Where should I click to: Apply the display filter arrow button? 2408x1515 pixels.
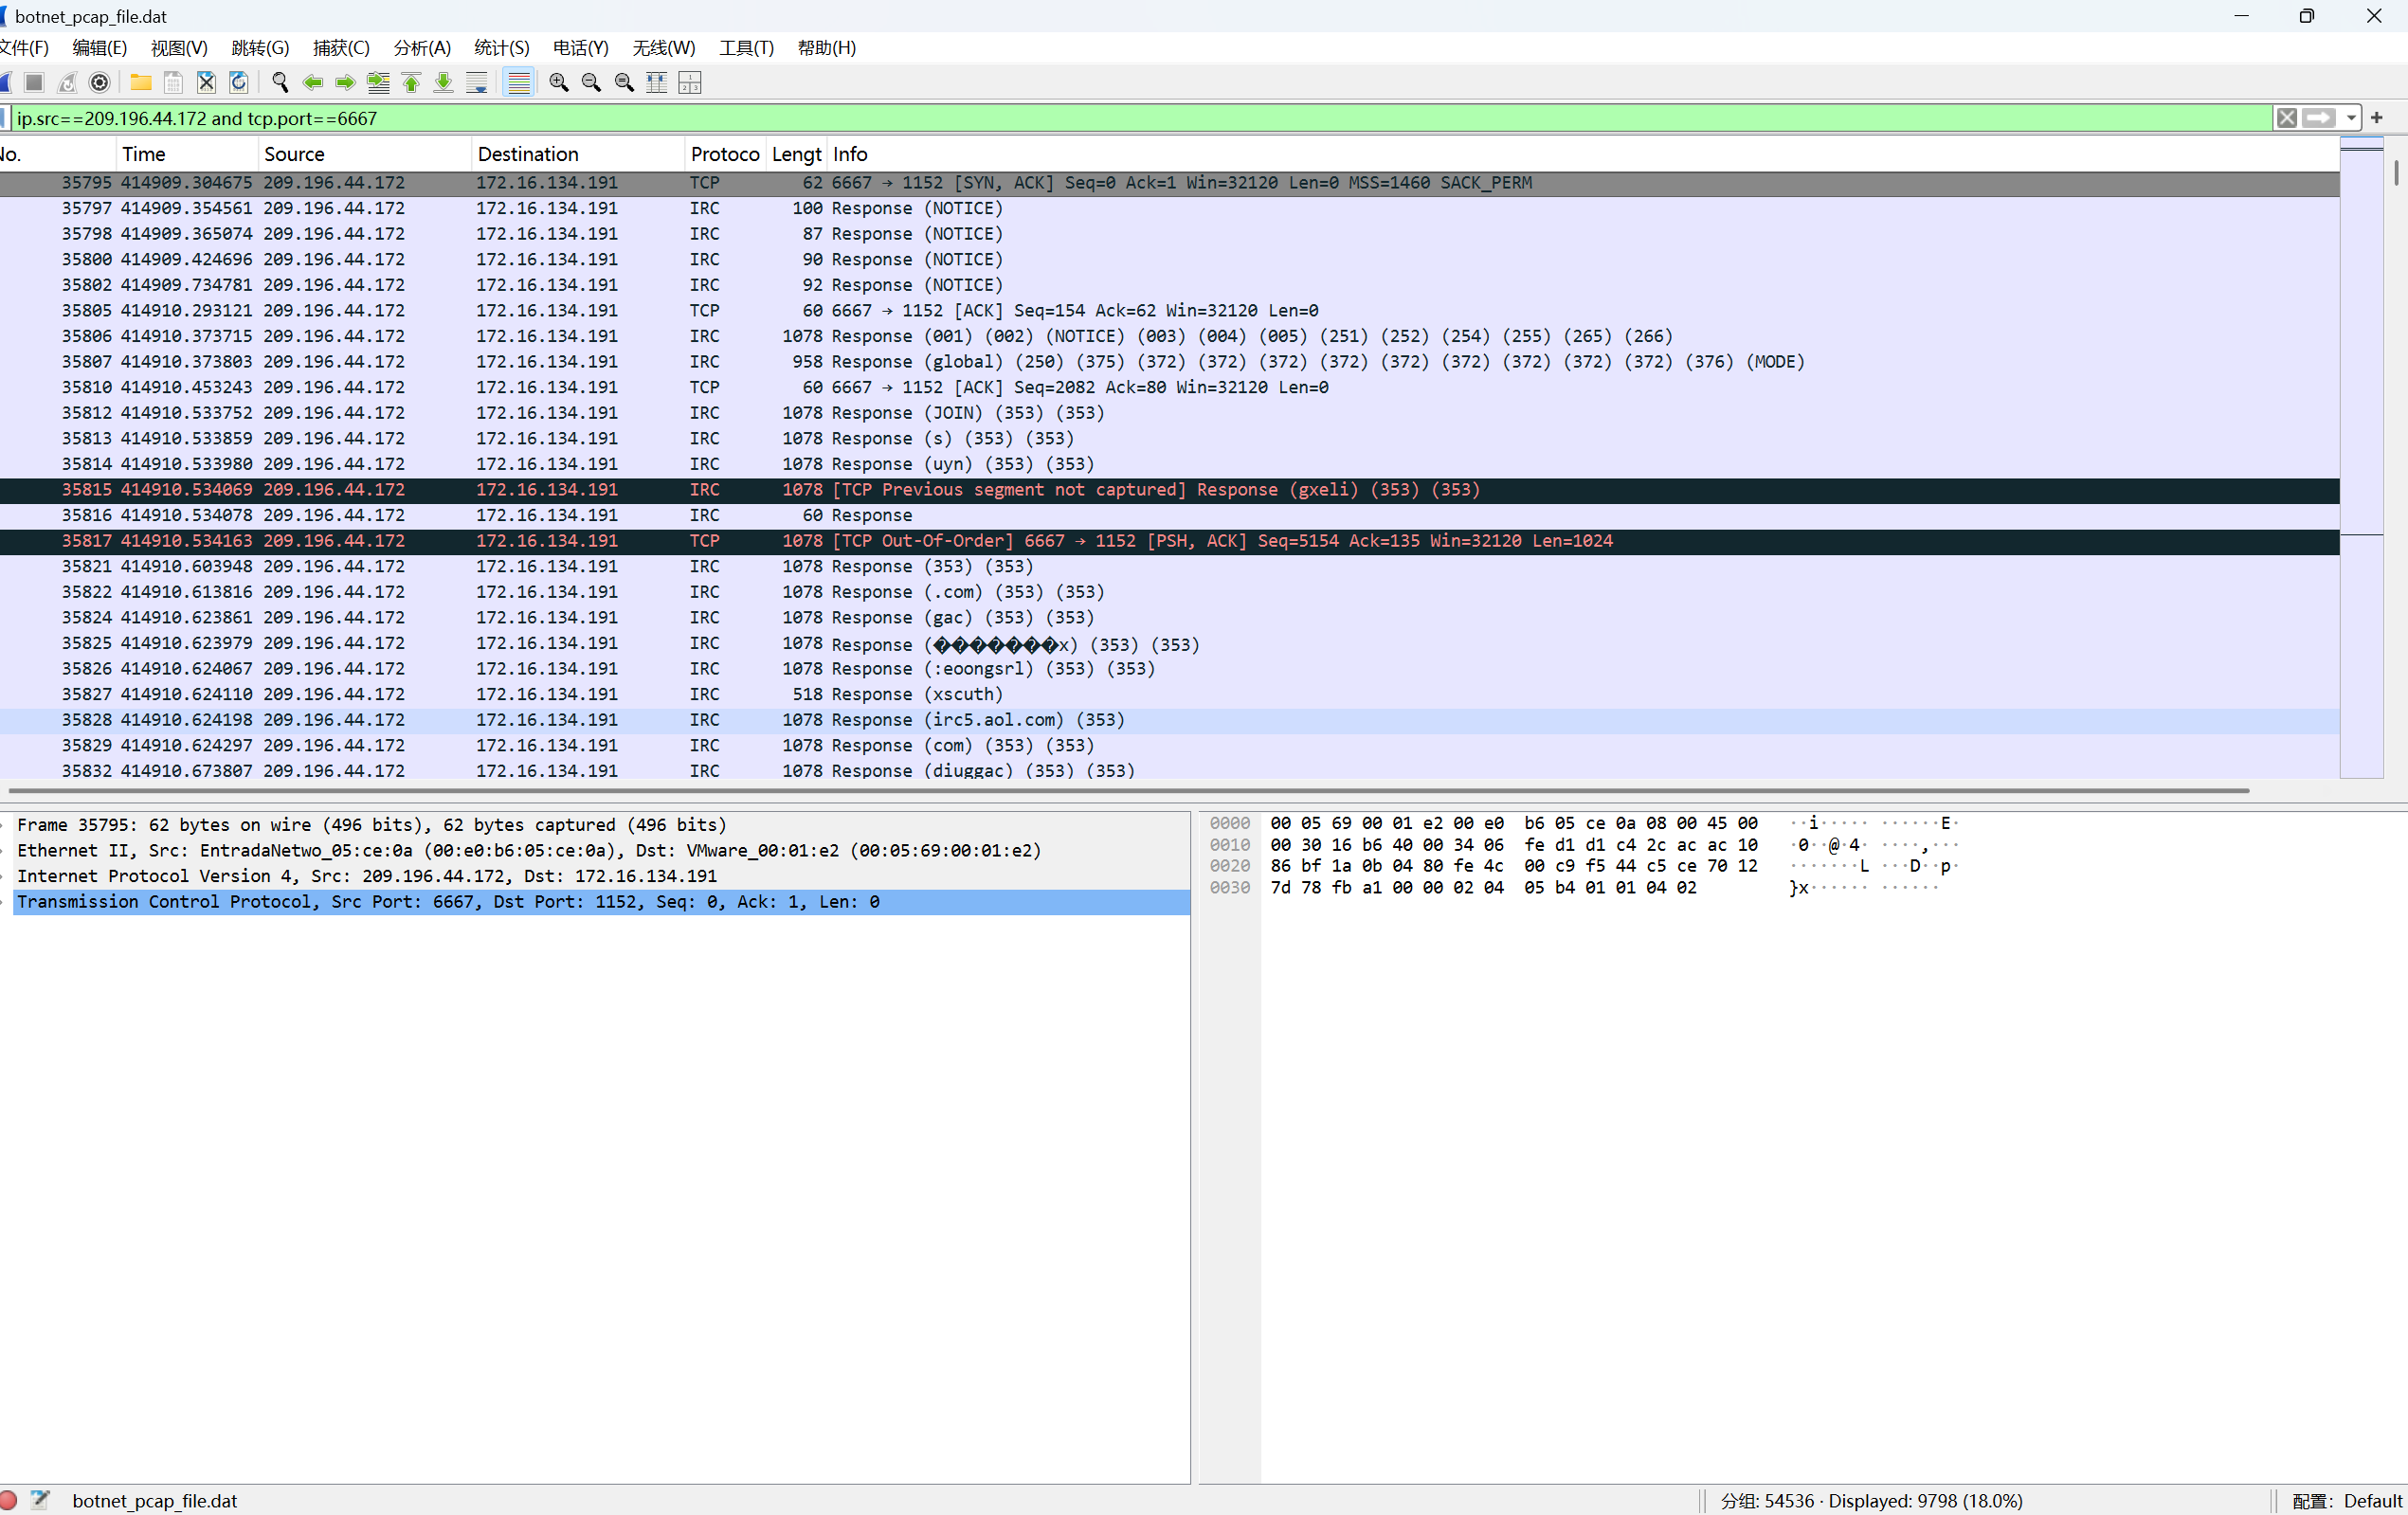pyautogui.click(x=2318, y=118)
